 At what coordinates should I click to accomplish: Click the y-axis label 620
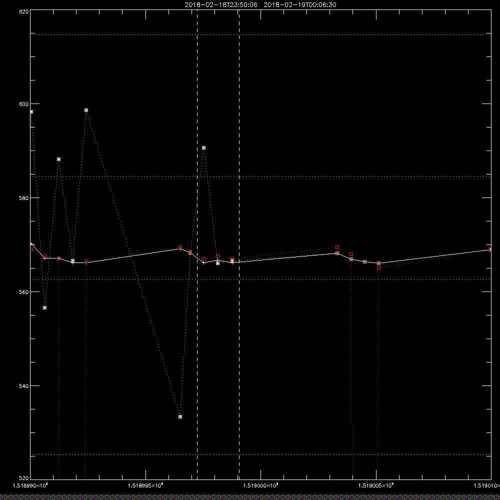coord(24,11)
